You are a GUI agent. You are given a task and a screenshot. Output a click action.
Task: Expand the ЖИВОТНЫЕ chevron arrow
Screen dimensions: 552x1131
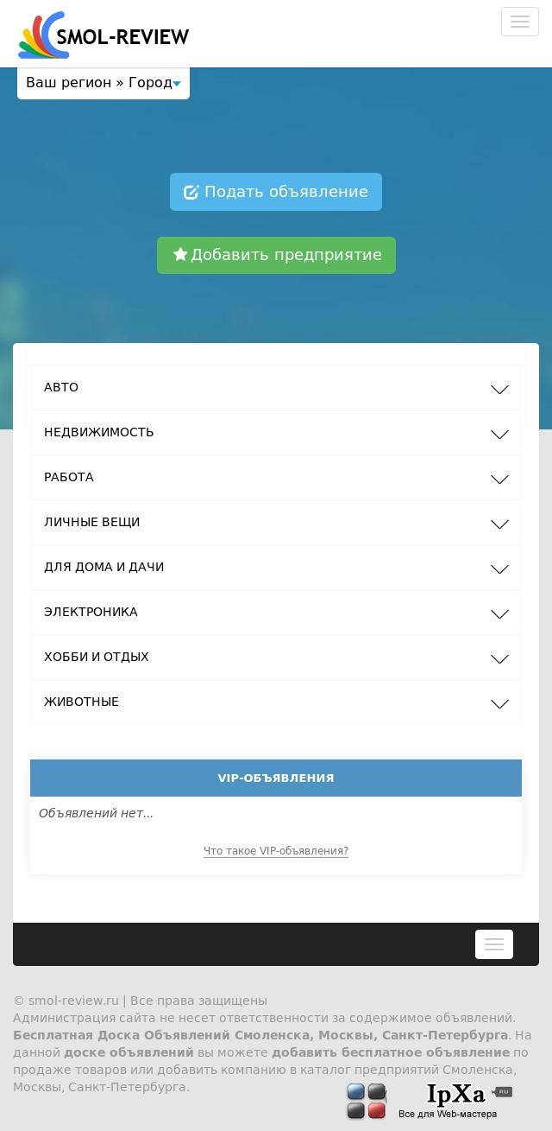[499, 704]
